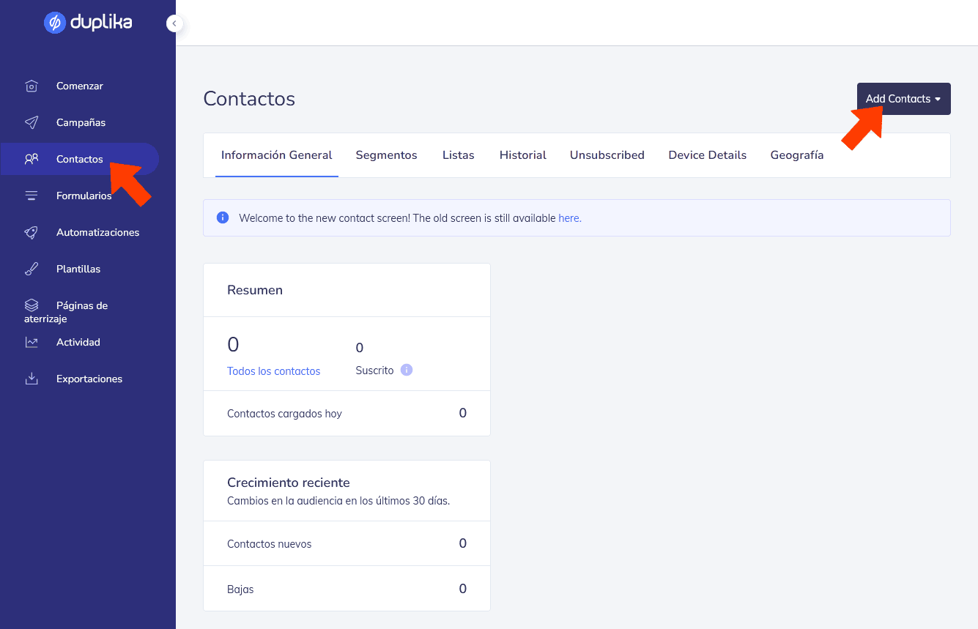Click the Plantillas brush icon
The image size is (978, 629).
(32, 269)
